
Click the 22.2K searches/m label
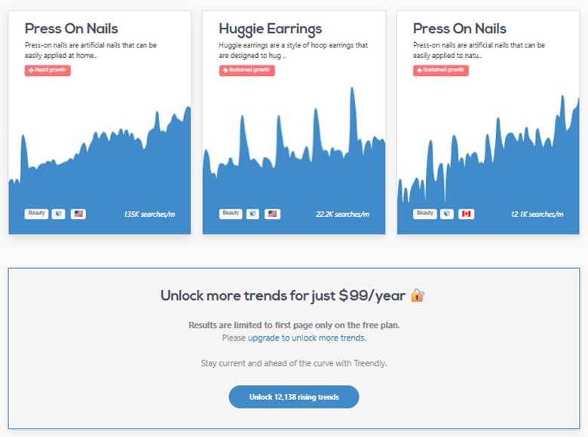click(342, 215)
